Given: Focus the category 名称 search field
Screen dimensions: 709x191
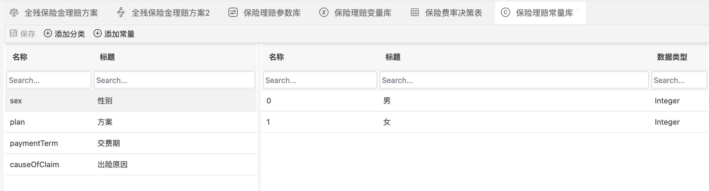Looking at the screenshot, I should (x=49, y=80).
